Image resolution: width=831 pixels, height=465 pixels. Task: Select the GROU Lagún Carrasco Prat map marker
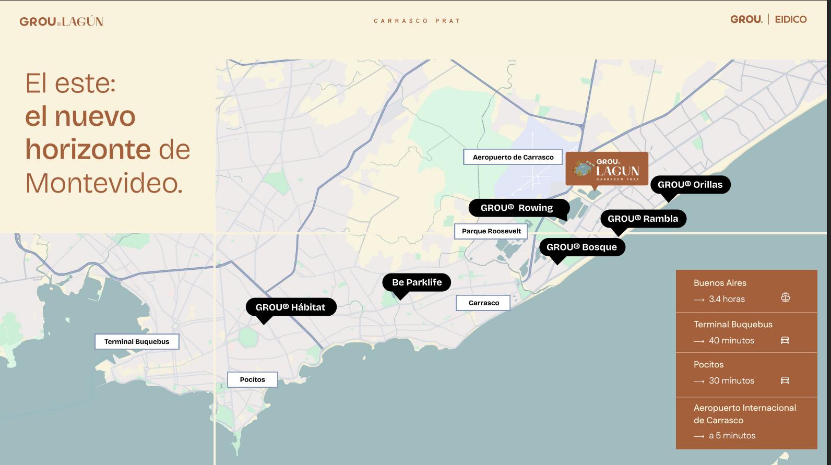607,169
